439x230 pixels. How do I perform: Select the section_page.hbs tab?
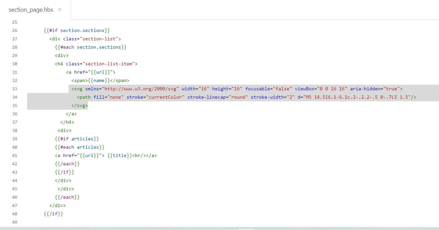(35, 10)
